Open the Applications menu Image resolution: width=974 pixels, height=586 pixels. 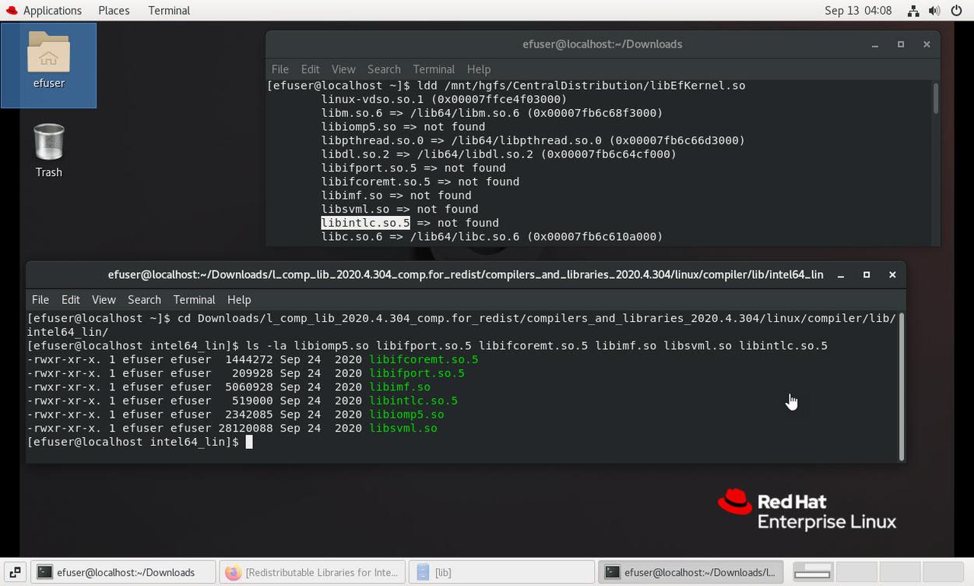point(44,11)
